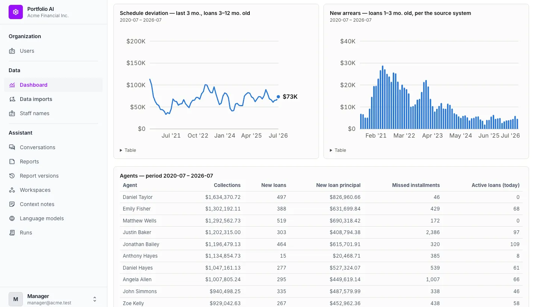The width and height of the screenshot is (535, 307).
Task: Click the New arrears chart title
Action: click(x=400, y=13)
